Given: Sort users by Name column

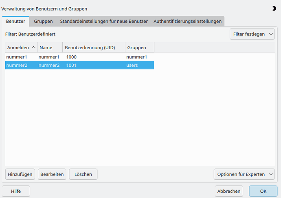Looking at the screenshot, I should pyautogui.click(x=50, y=48).
